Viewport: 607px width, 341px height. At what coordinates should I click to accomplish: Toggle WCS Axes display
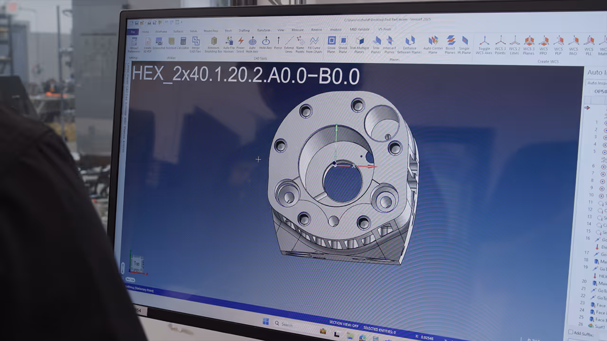click(x=484, y=45)
